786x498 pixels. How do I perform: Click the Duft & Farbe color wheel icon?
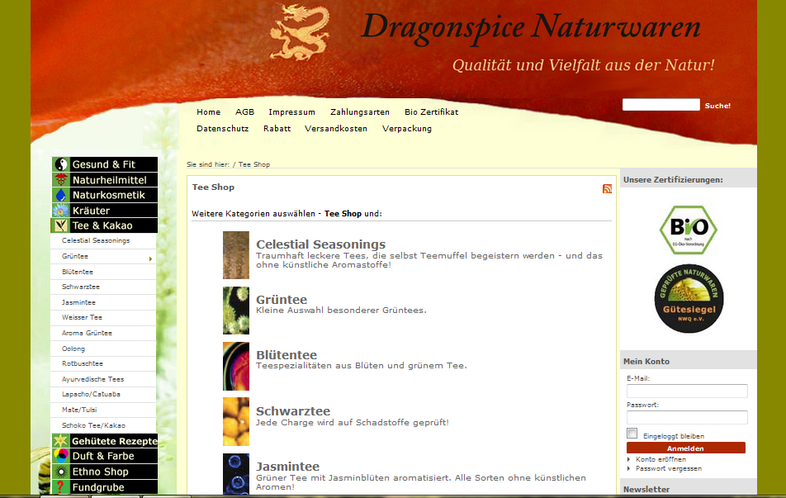(x=60, y=456)
